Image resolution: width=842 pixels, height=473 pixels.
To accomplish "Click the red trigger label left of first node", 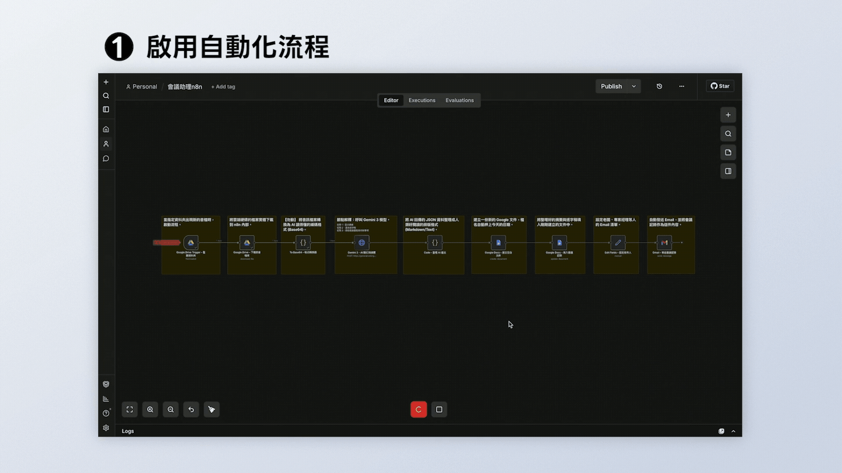I will pyautogui.click(x=166, y=243).
